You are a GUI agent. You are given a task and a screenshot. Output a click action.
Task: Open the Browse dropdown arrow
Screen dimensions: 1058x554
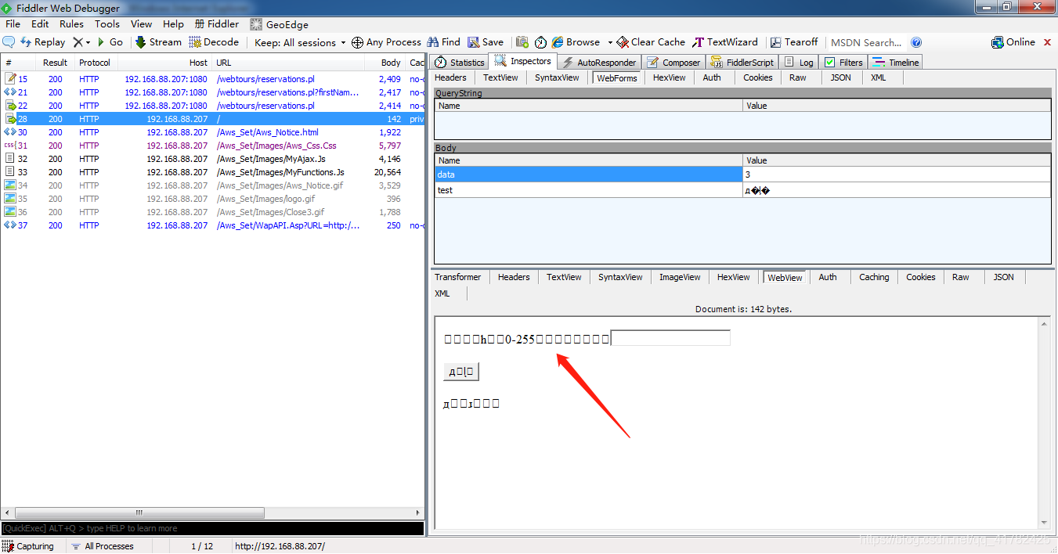(610, 42)
